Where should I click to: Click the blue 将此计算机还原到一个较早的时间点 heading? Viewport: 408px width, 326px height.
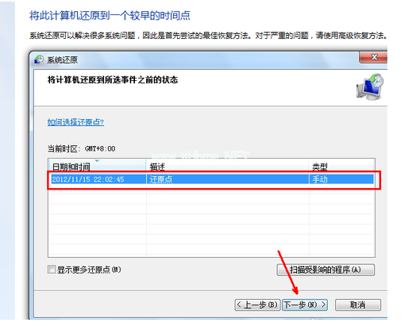(x=110, y=15)
